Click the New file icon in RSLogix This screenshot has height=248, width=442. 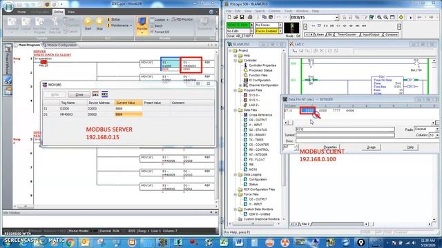tap(229, 17)
